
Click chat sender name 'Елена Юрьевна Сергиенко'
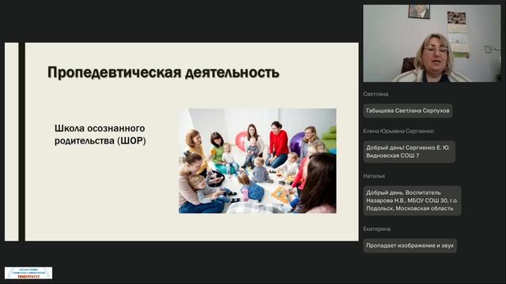398,131
